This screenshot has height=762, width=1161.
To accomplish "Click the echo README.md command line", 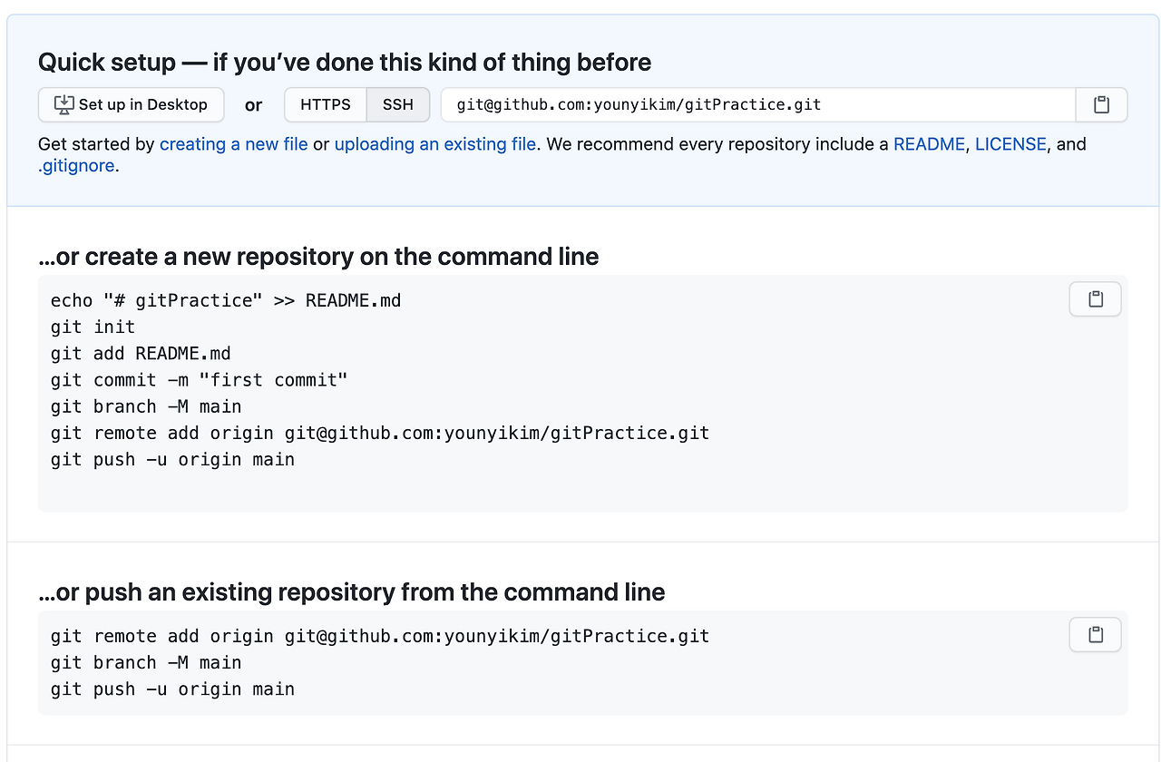I will pyautogui.click(x=225, y=299).
